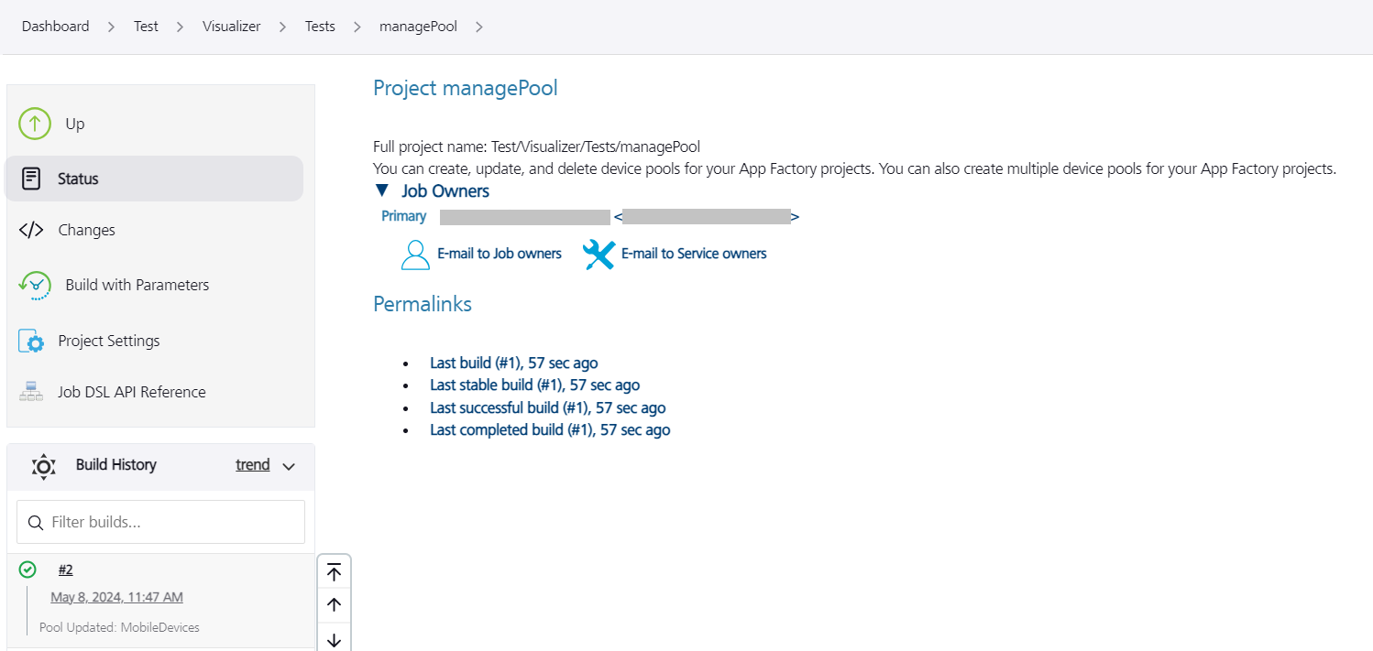
Task: Open the Visualizer breadcrumb item
Action: pos(231,26)
